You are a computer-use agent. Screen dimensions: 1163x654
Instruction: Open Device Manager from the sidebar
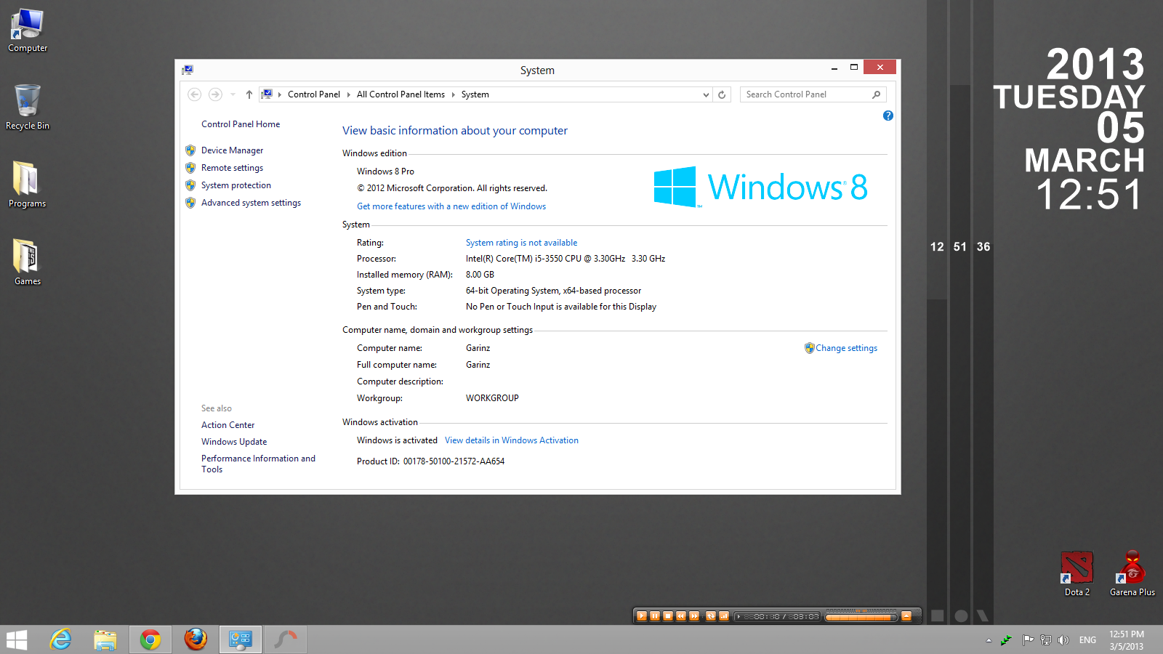(x=232, y=150)
